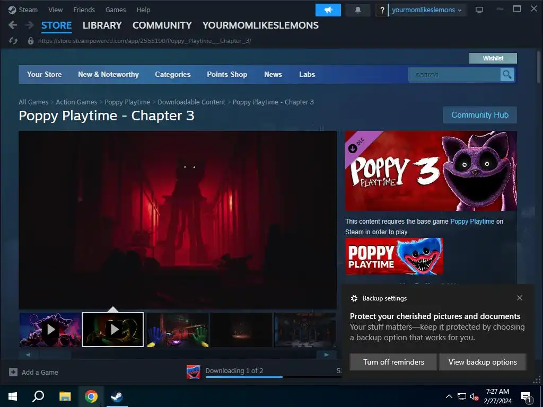This screenshot has height=407, width=543.
Task: Go to All Games breadcrumb
Action: [33, 102]
